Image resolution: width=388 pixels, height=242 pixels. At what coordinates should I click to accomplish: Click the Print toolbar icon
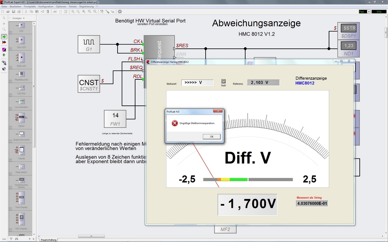(19, 12)
